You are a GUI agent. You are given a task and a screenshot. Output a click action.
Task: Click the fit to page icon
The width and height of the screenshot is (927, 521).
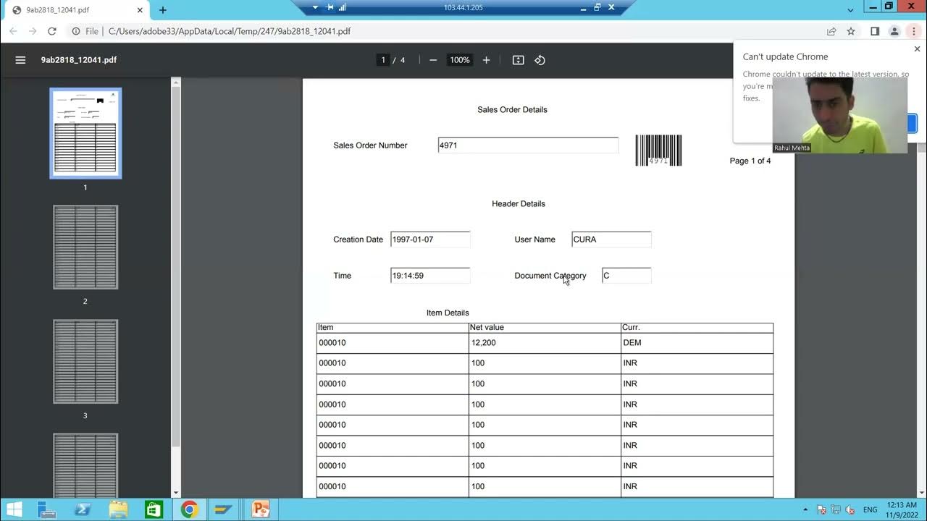[519, 60]
